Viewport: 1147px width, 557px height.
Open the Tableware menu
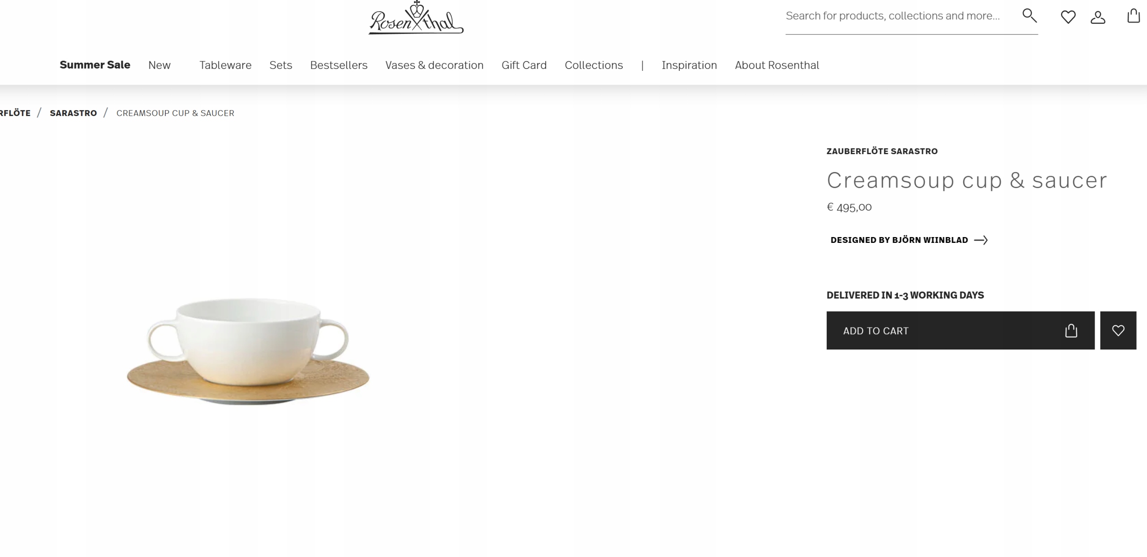coord(225,65)
